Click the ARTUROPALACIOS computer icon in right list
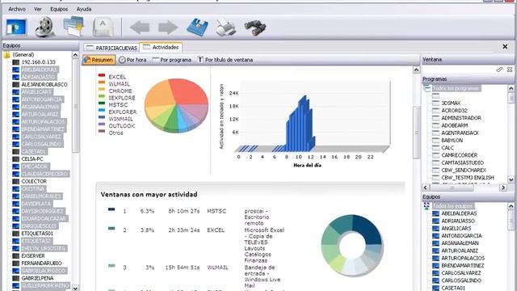The height and width of the screenshot is (291, 517). pos(435,258)
